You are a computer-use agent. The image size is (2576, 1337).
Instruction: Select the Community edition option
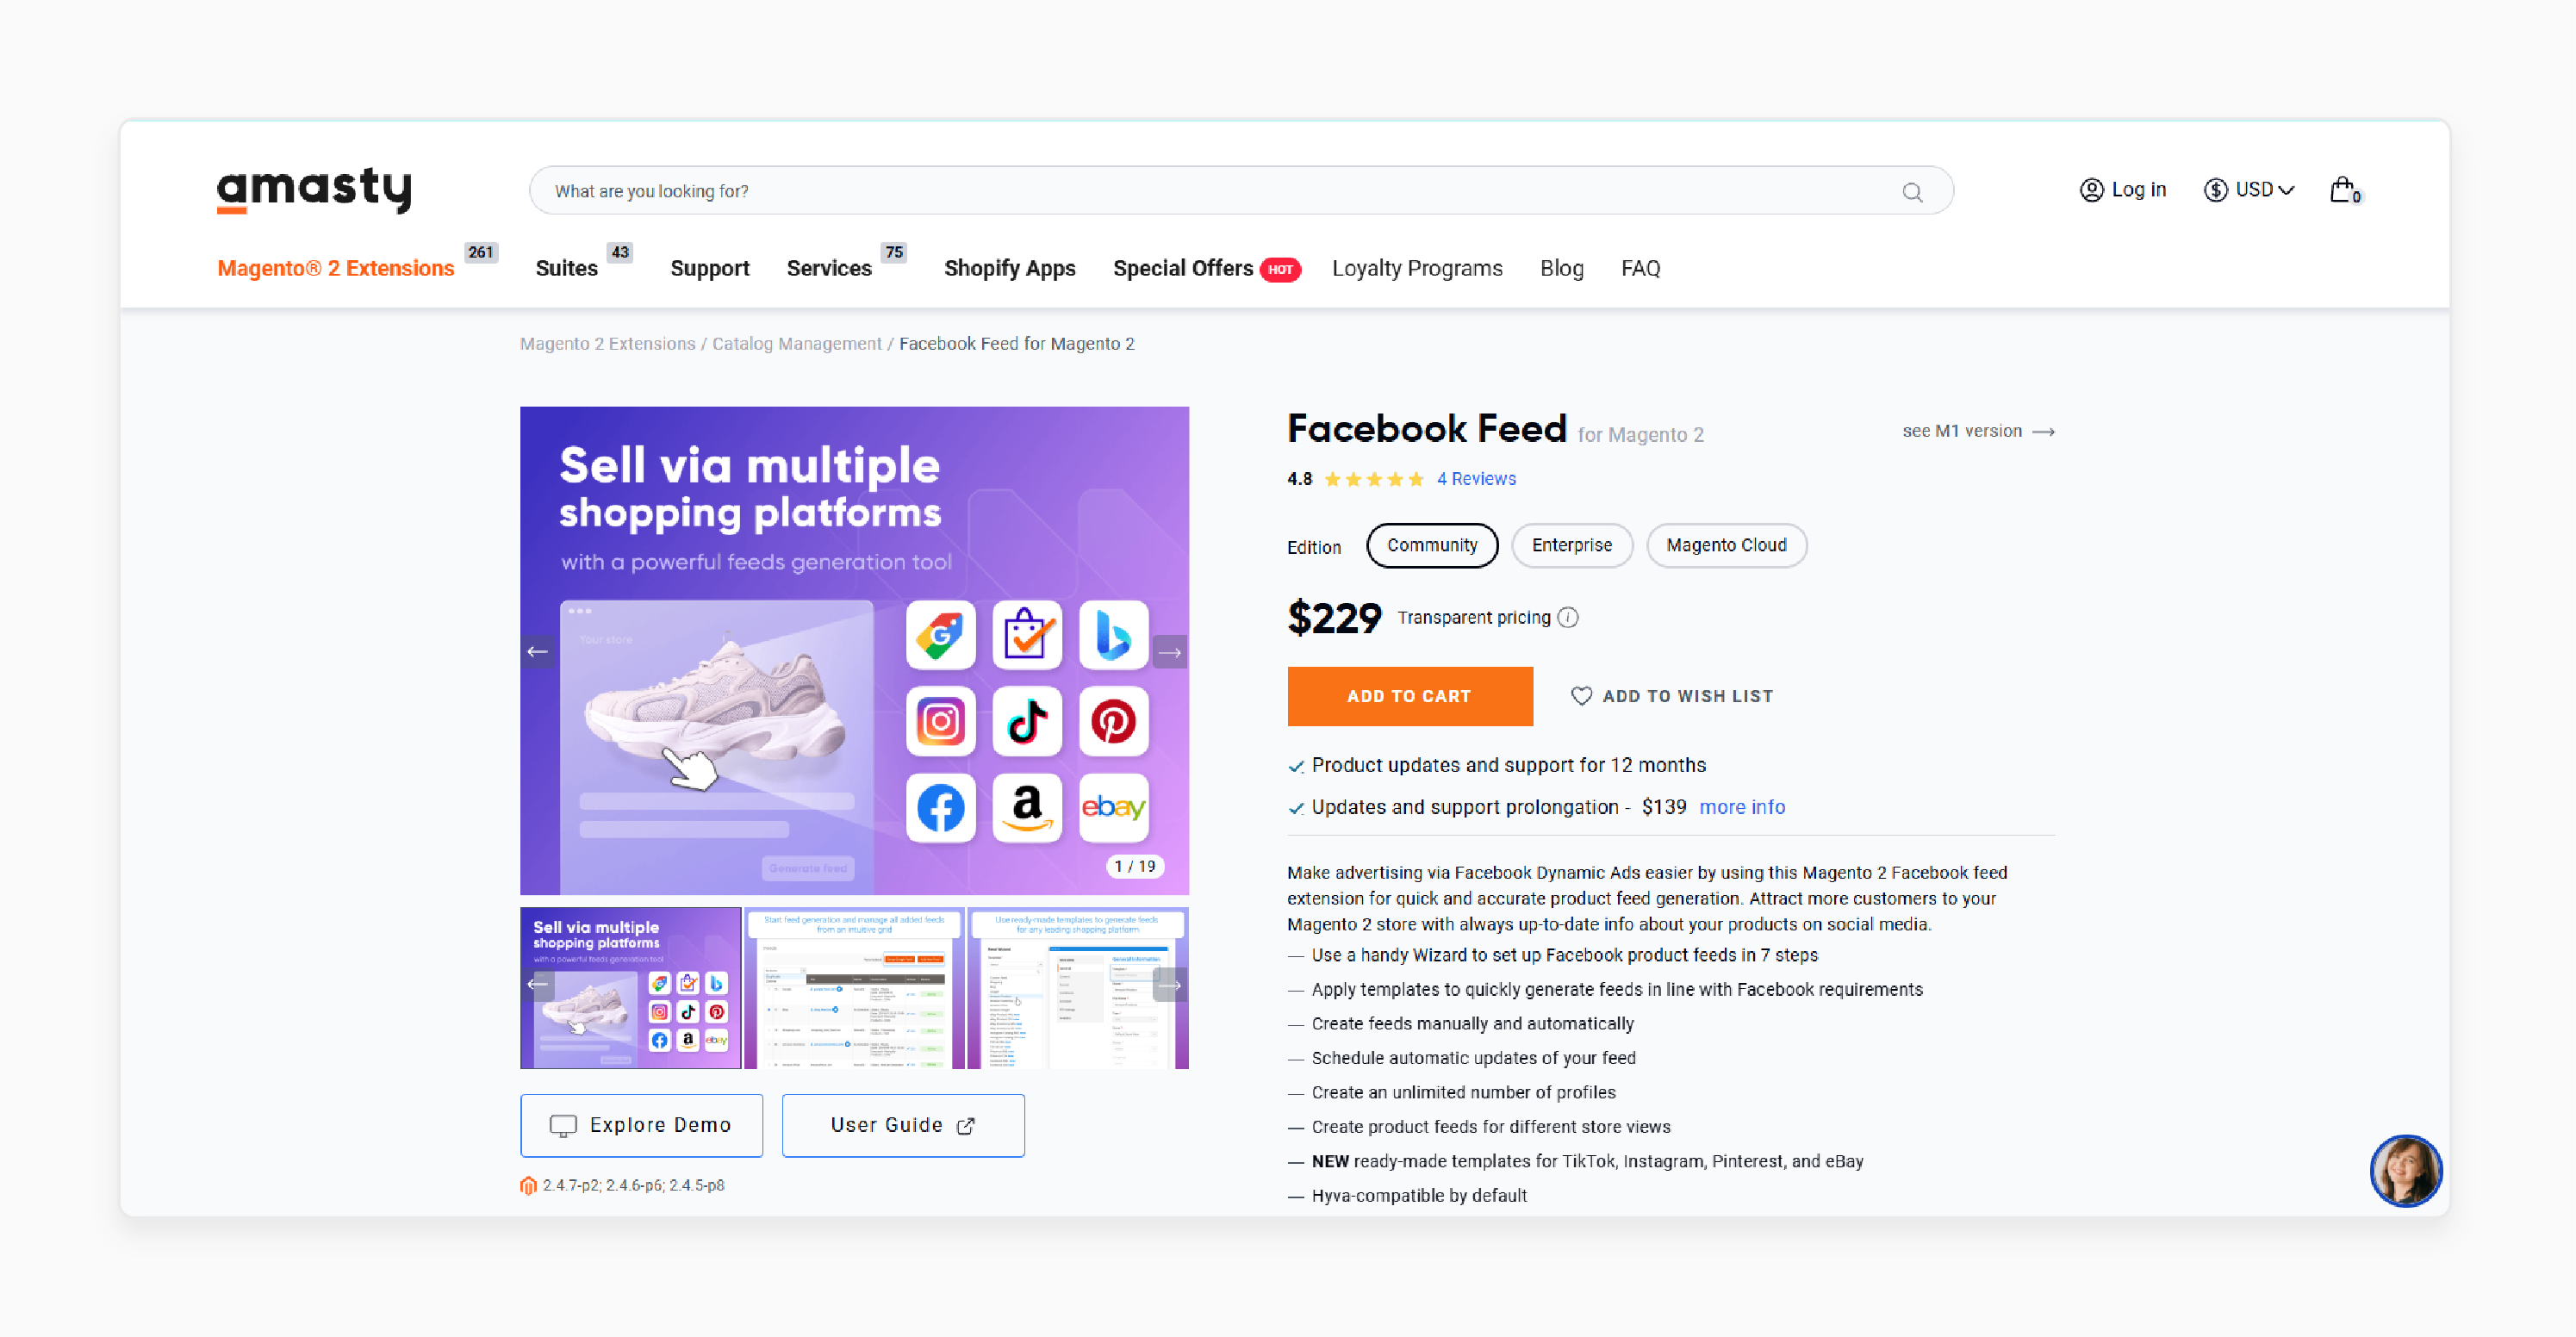tap(1429, 545)
